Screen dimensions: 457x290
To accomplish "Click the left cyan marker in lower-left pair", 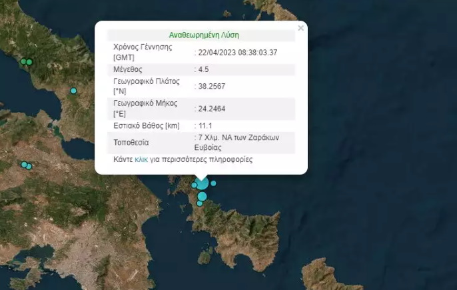I will 24,164.
